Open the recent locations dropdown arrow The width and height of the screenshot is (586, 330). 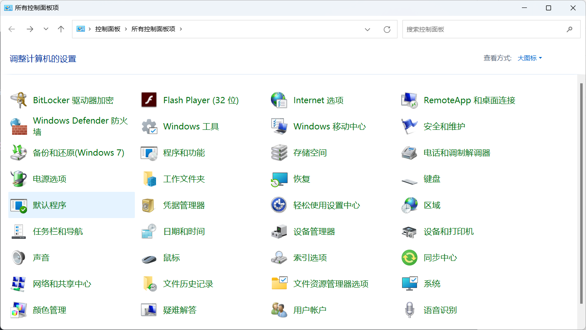[x=46, y=29]
